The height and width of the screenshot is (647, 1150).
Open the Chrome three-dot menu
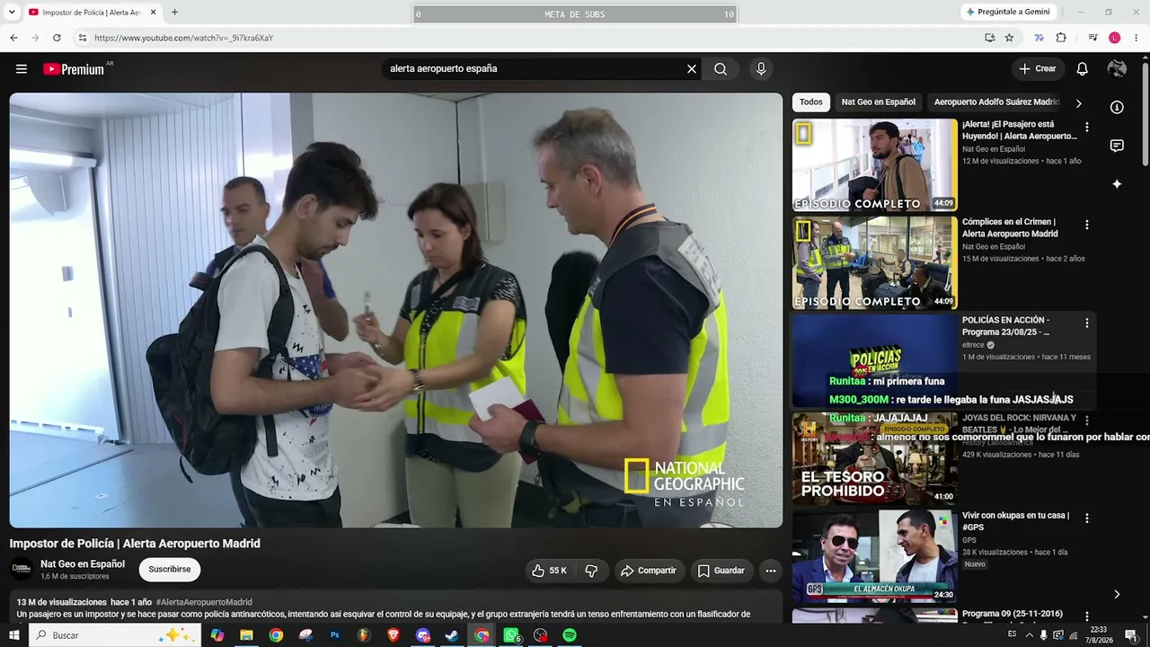[x=1137, y=38]
